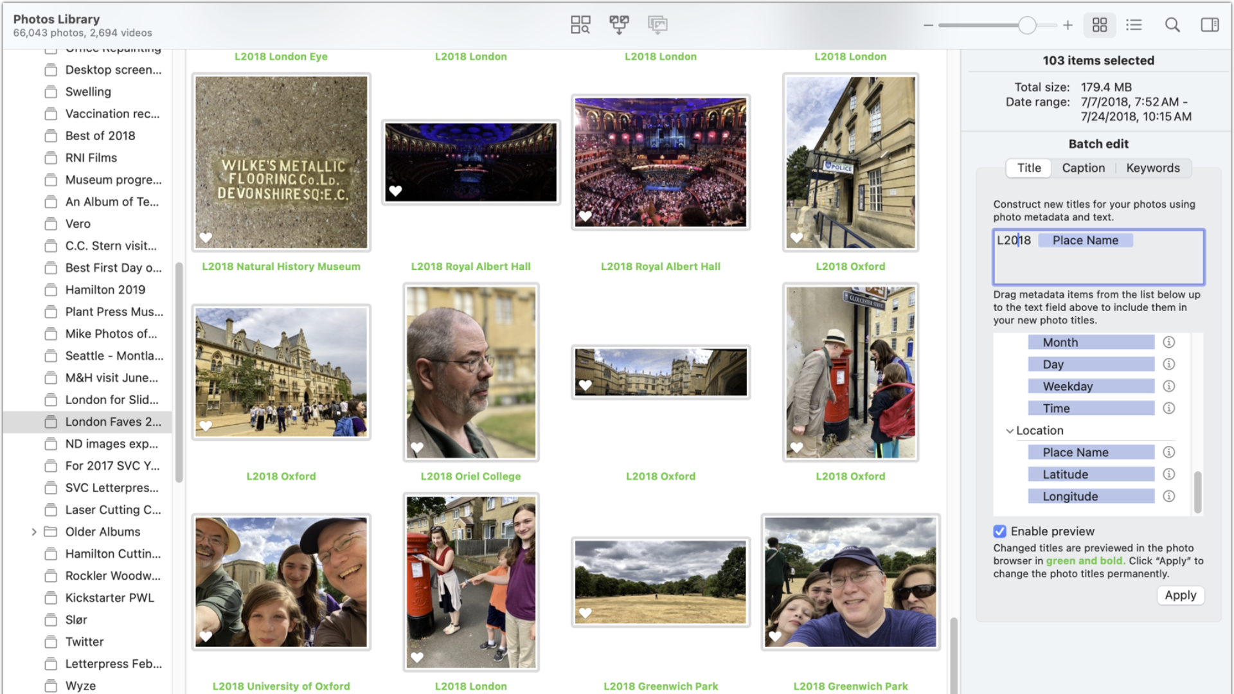Switch to the Caption tab
Viewport: 1234px width, 694px height.
point(1083,168)
